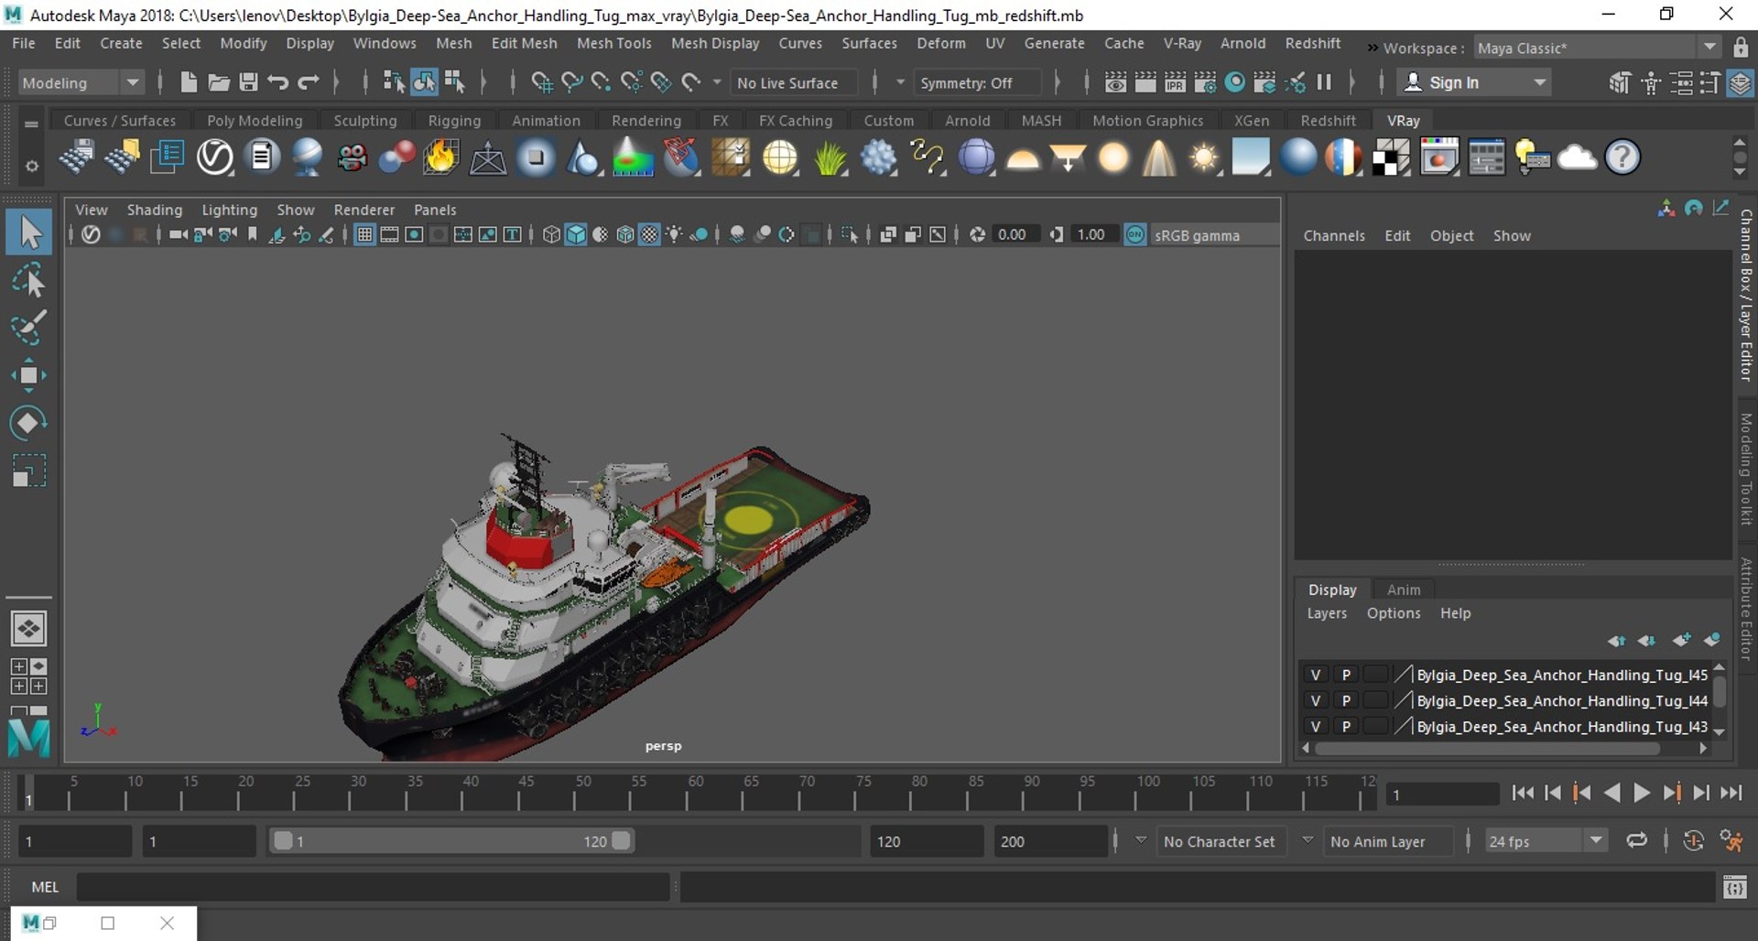Toggle smooth shade all in viewport
The width and height of the screenshot is (1758, 941).
(576, 234)
